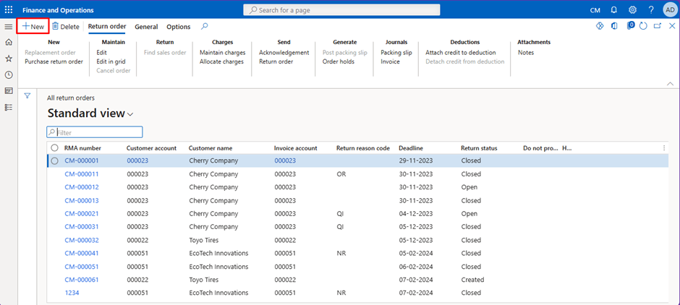The height and width of the screenshot is (305, 680).
Task: Click the grid Filter input field
Action: tap(95, 132)
